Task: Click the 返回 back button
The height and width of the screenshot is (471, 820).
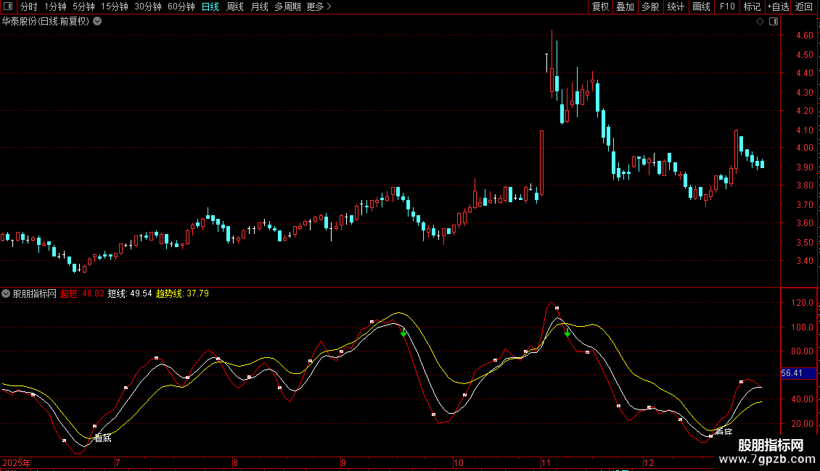Action: [804, 7]
